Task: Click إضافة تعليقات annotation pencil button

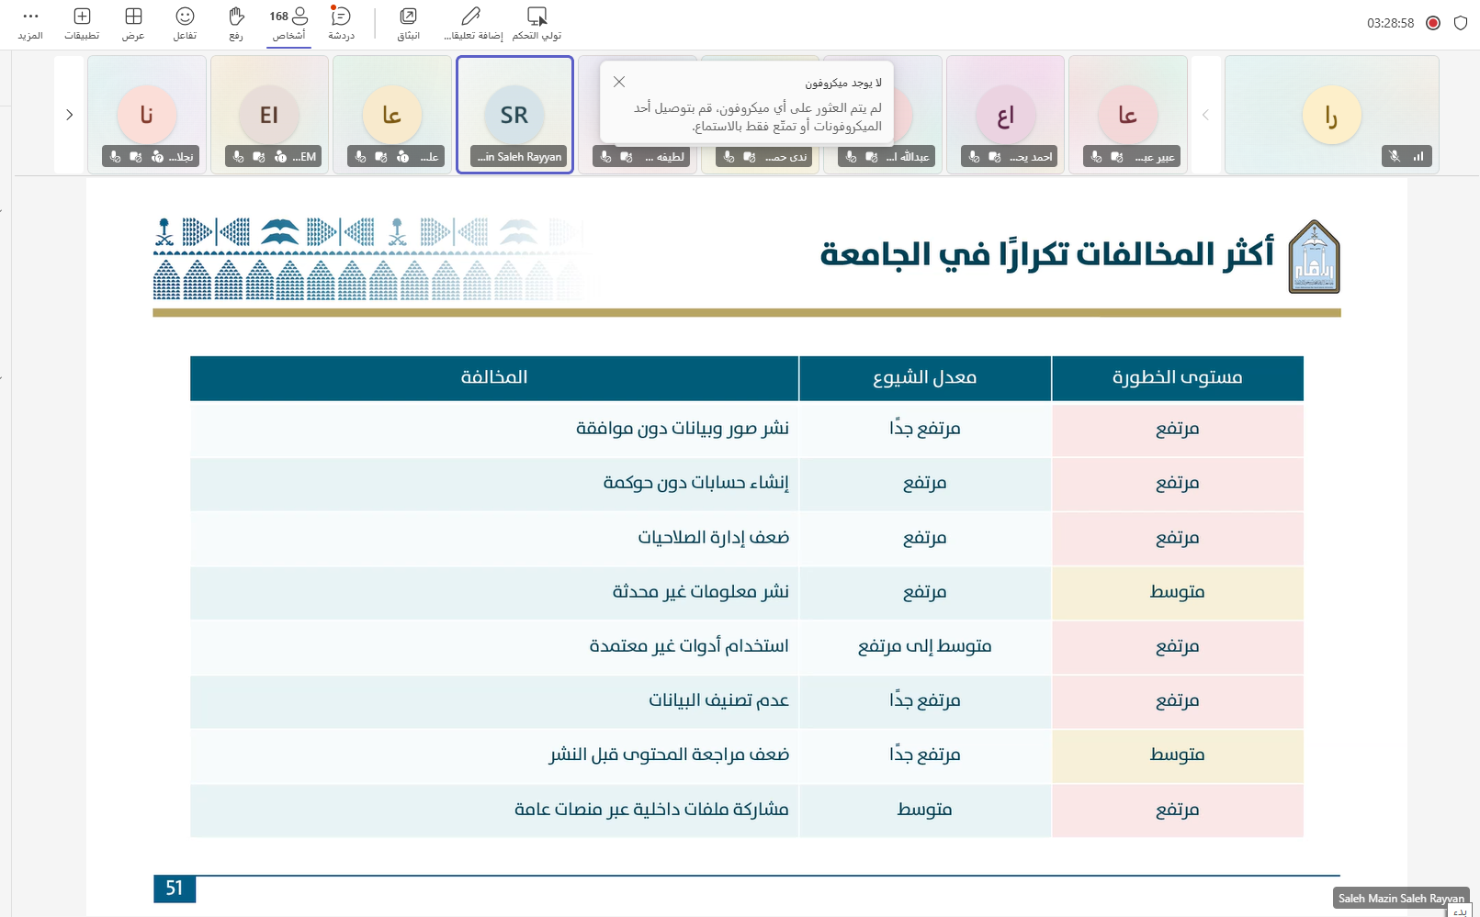Action: 471,24
